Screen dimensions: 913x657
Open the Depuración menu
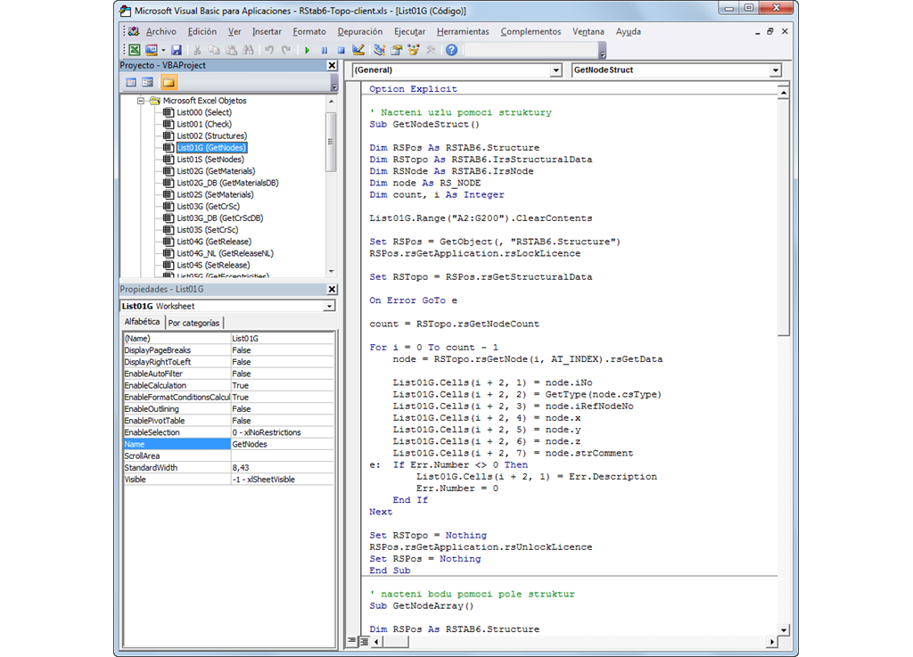click(x=359, y=31)
